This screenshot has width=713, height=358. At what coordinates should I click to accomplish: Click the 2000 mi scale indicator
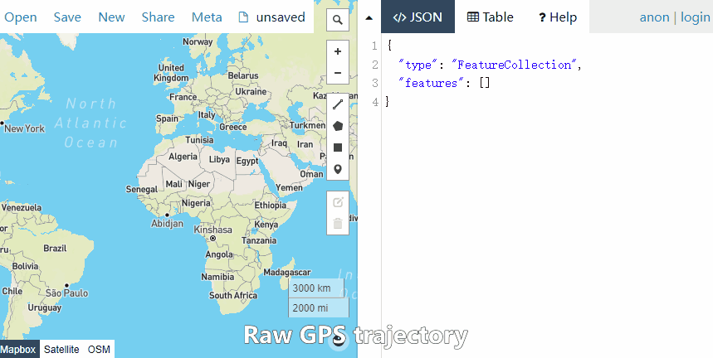tap(319, 308)
